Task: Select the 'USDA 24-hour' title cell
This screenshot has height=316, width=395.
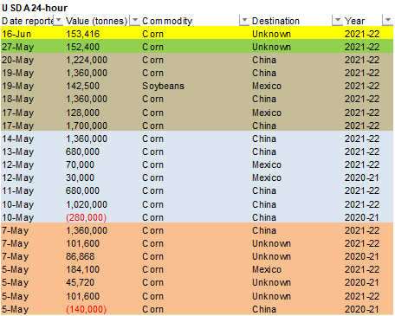Action: pos(35,8)
